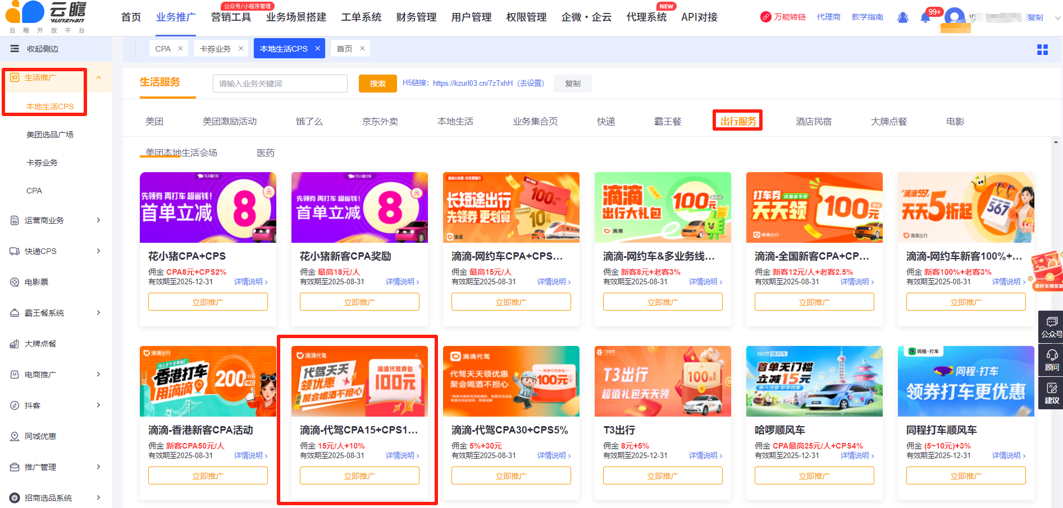Viewport: 1063px width, 508px height.
Task: Select the 医药 sub-tab
Action: [x=266, y=153]
